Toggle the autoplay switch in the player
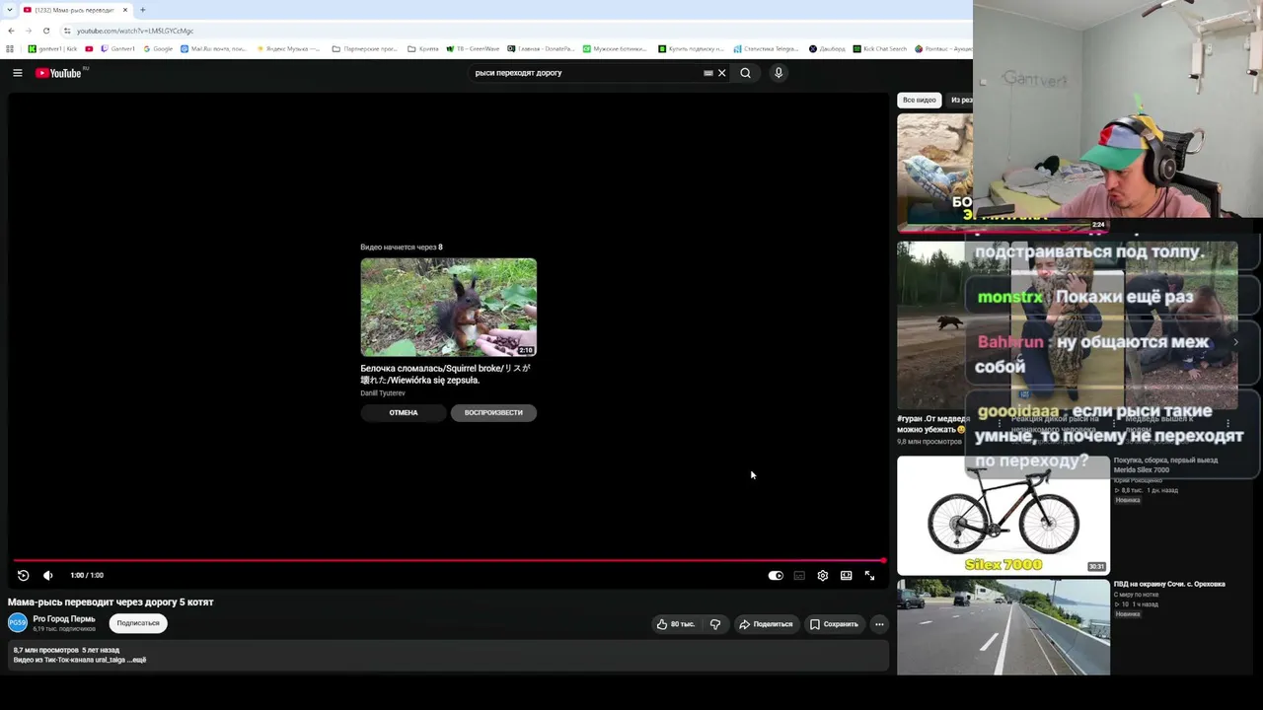Viewport: 1263px width, 710px height. click(776, 575)
